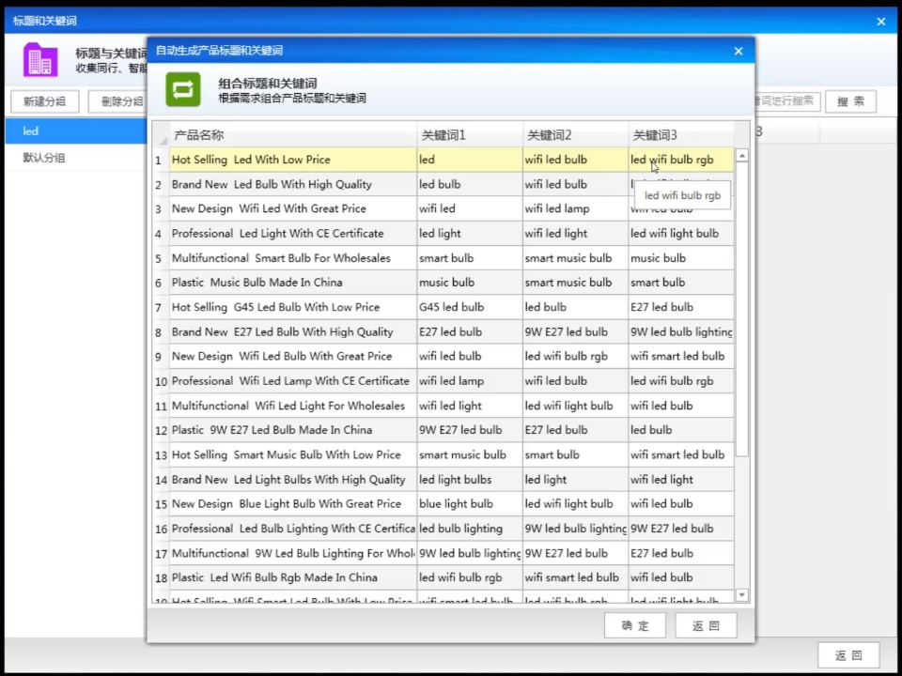The height and width of the screenshot is (676, 902).
Task: Click the scroll up arrow of the table
Action: point(742,156)
